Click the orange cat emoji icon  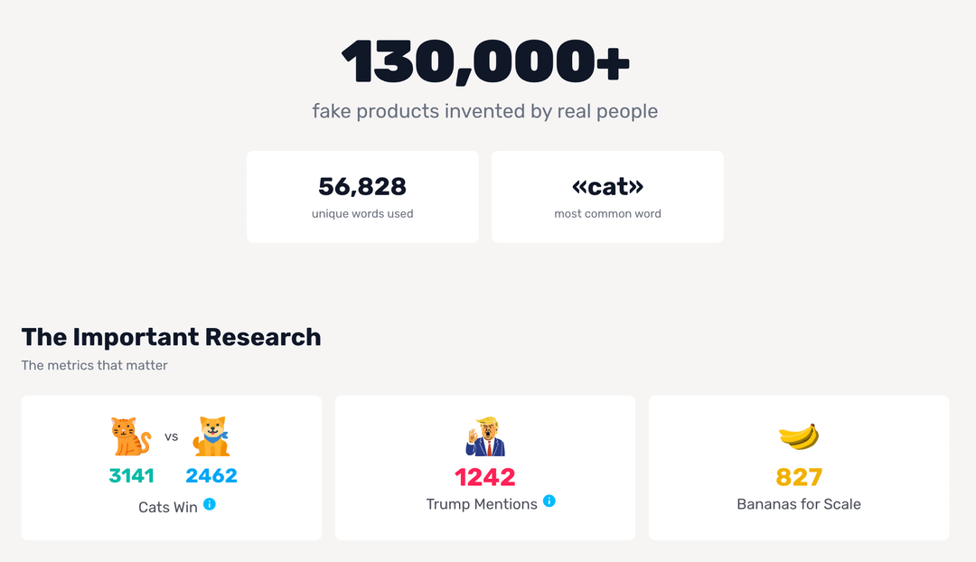(131, 436)
